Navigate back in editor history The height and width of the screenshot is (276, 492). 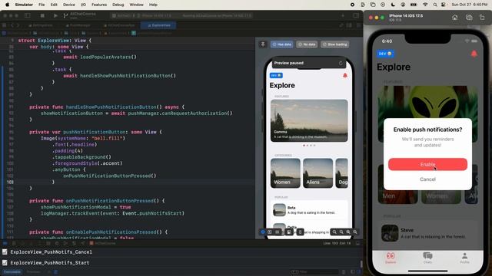pos(12,25)
